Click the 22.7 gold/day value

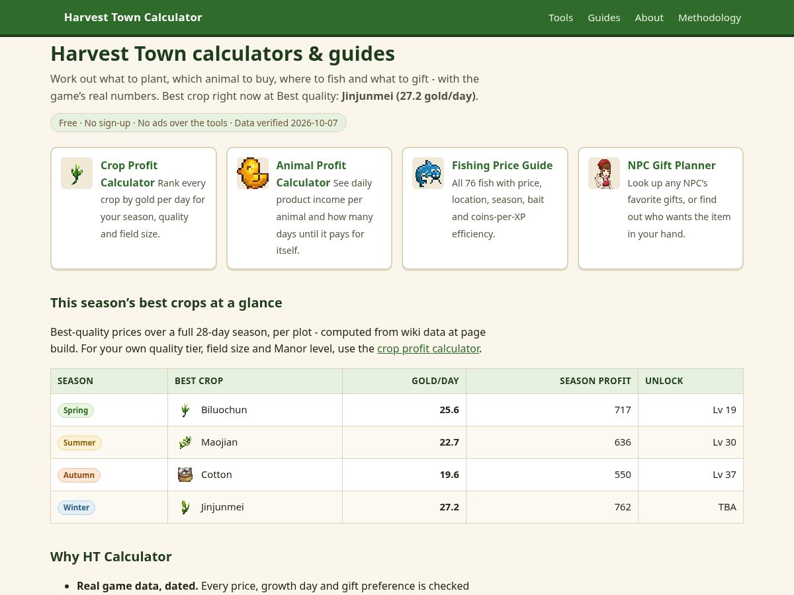pyautogui.click(x=449, y=442)
